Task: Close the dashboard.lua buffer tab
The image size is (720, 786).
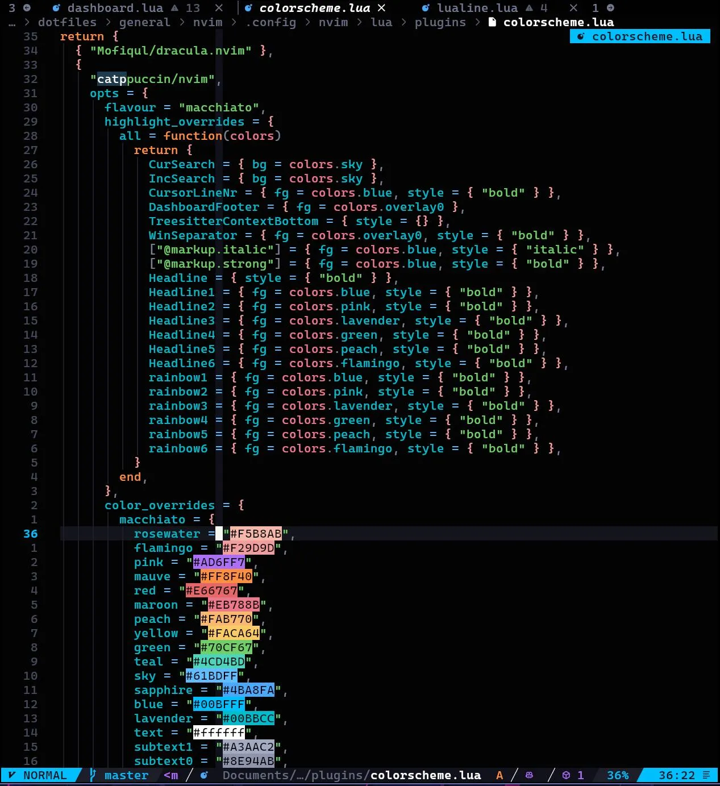Action: 219,8
